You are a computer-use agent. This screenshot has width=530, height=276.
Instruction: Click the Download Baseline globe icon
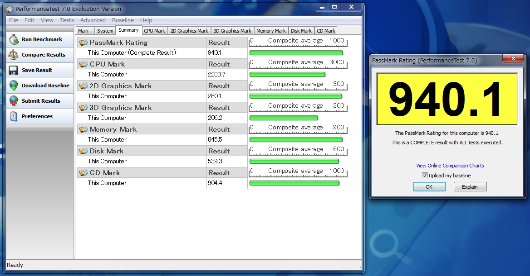coord(14,85)
